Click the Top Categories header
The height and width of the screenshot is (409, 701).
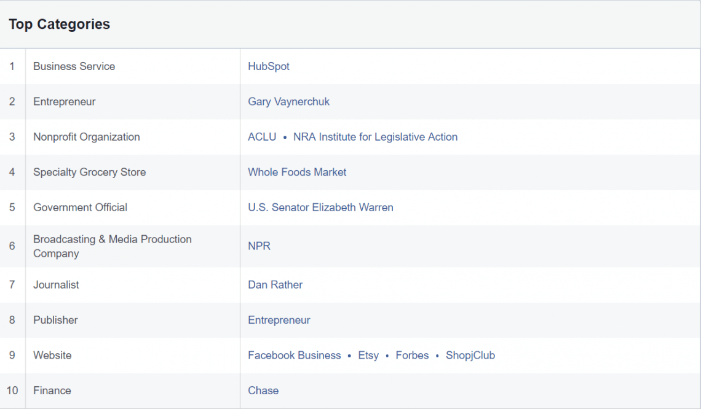click(59, 24)
